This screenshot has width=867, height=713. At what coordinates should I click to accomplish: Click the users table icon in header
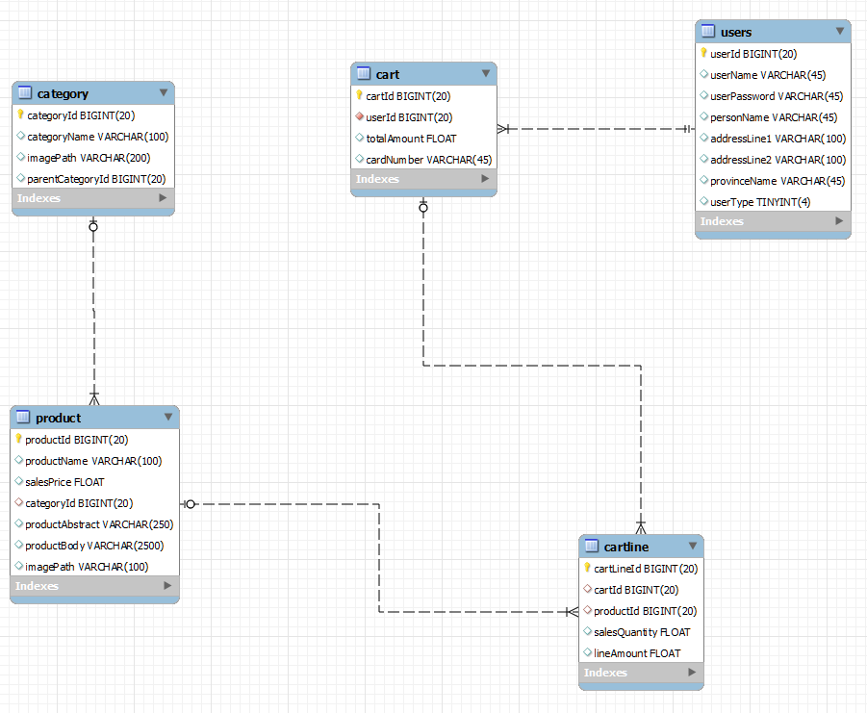[708, 32]
